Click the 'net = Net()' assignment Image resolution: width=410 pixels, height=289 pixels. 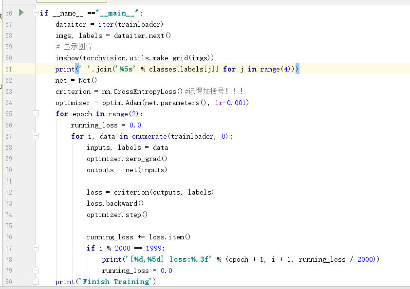(76, 80)
